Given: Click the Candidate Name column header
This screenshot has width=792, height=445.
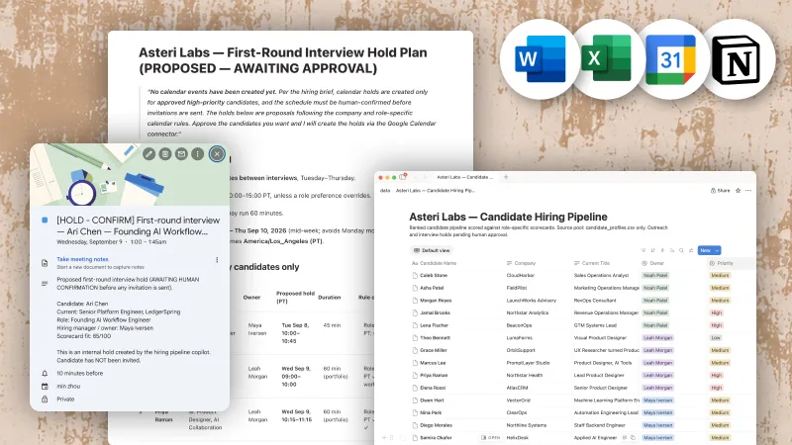Looking at the screenshot, I should 434,263.
